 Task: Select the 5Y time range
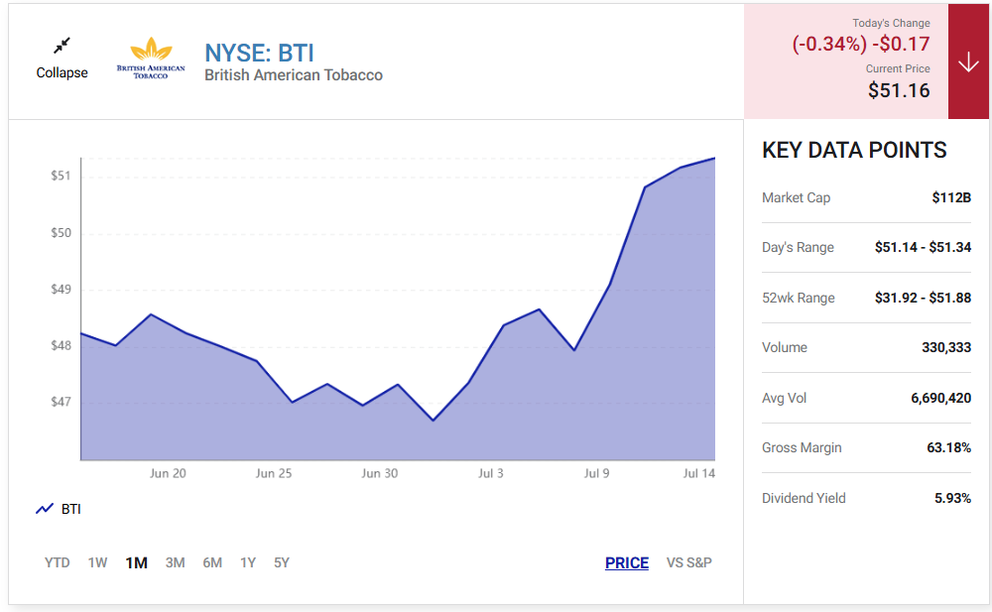(x=282, y=562)
